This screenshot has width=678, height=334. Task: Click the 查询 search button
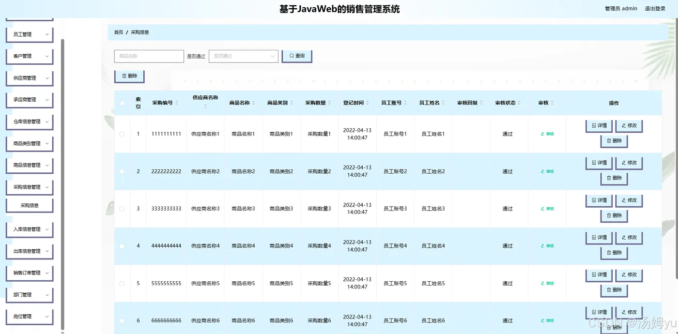[297, 56]
